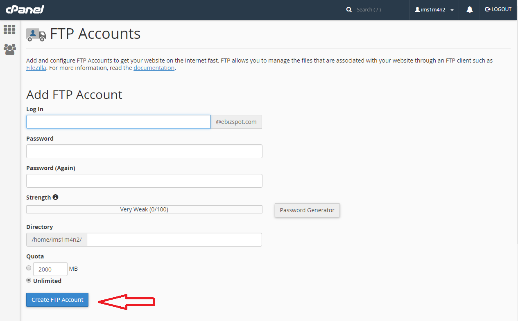518x321 pixels.
Task: Click the FTP Accounts truck icon
Action: point(36,35)
